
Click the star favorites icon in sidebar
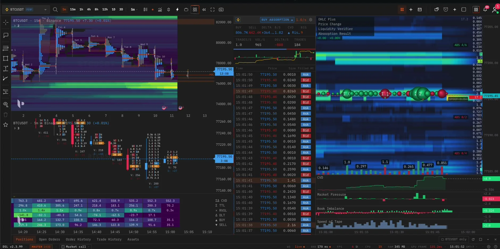coord(6,125)
